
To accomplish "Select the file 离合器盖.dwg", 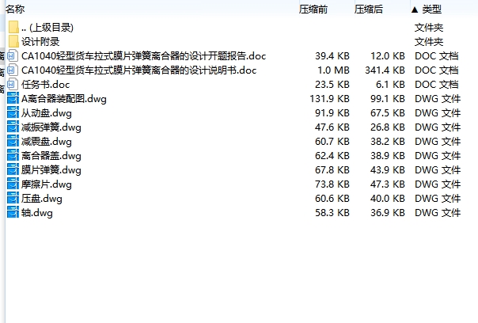I will pos(51,156).
